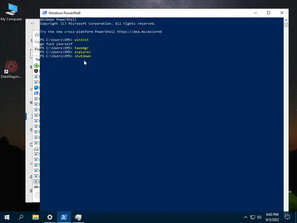Viewport: 297px width, 223px height.
Task: Open the Start menu
Action: coord(7,217)
